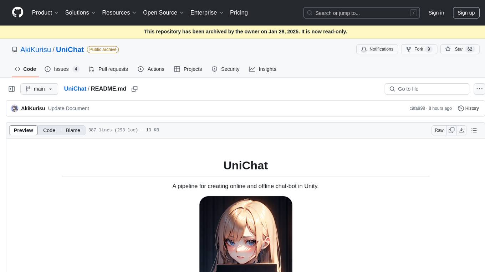Select the Blame view toggle
485x272 pixels.
[73, 130]
